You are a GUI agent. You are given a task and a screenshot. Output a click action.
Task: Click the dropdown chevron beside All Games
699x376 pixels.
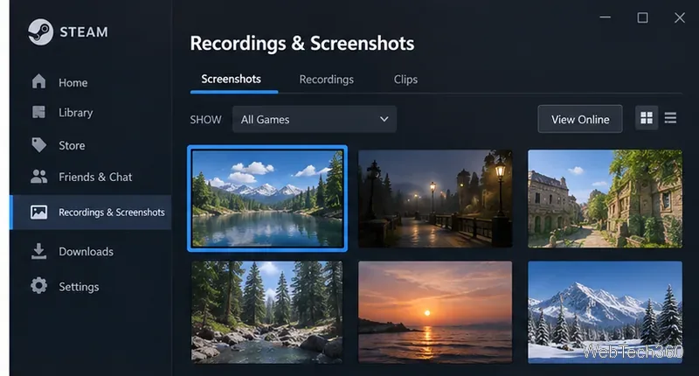tap(384, 119)
